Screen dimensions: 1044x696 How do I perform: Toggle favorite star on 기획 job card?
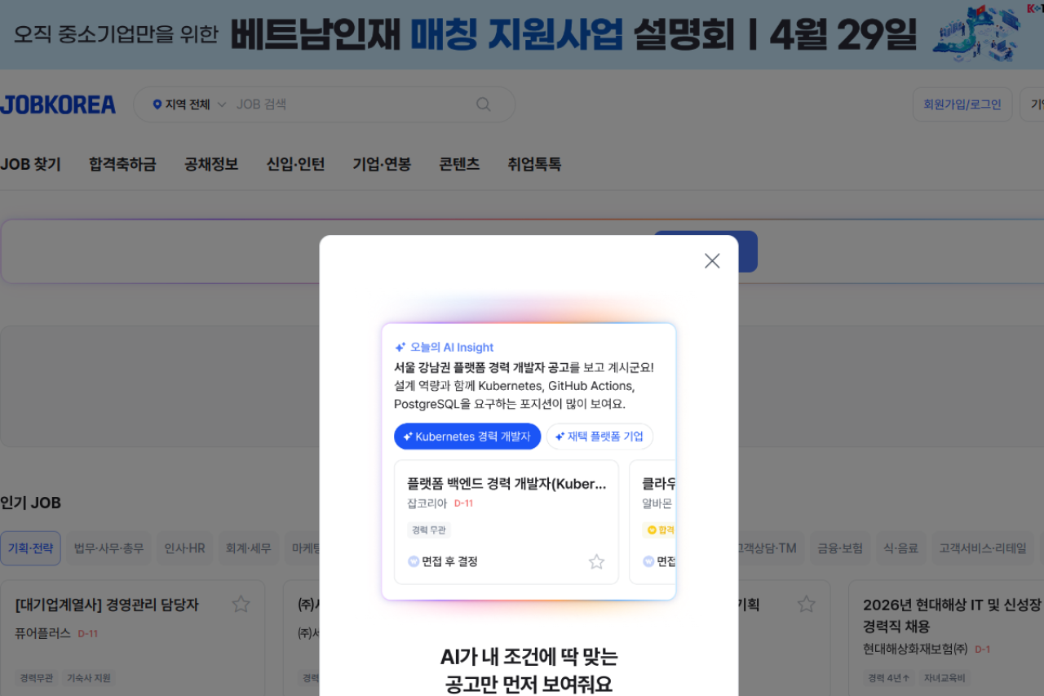pyautogui.click(x=806, y=604)
